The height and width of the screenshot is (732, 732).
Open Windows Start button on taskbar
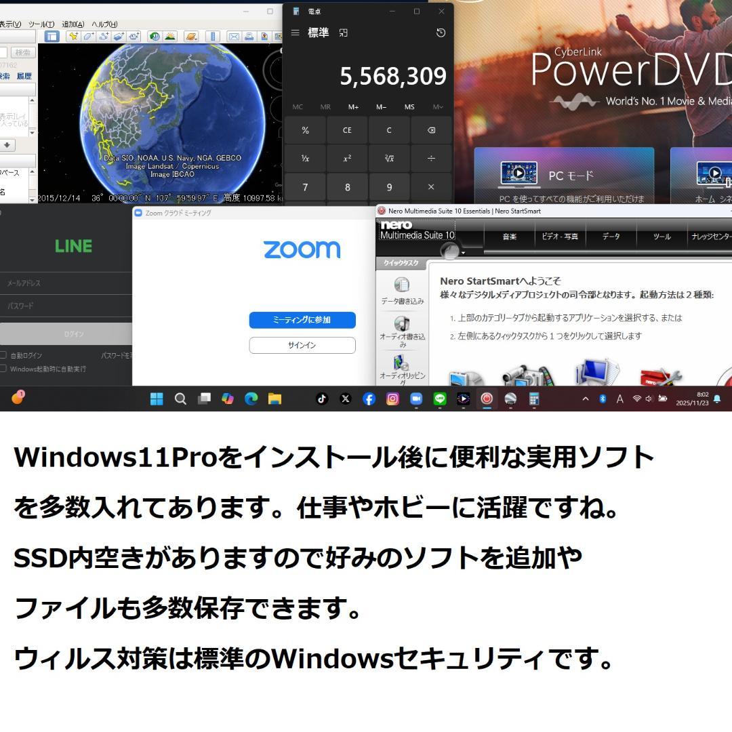click(157, 399)
